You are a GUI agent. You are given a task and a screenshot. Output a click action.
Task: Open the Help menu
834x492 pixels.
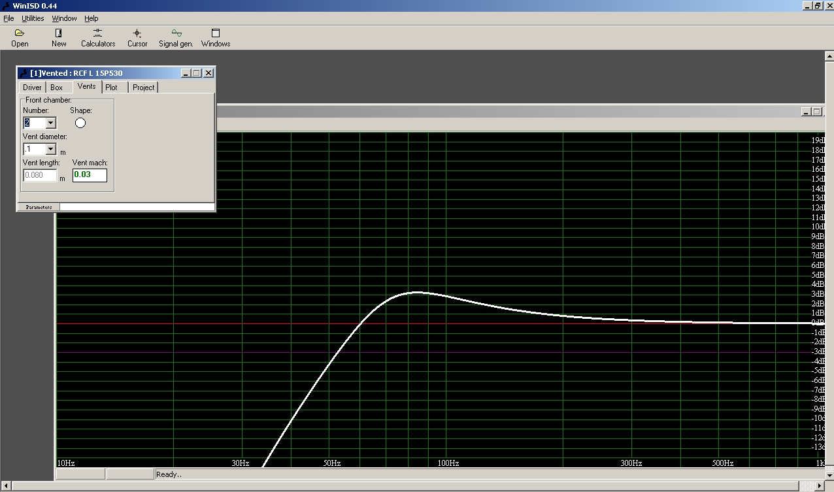pyautogui.click(x=92, y=18)
